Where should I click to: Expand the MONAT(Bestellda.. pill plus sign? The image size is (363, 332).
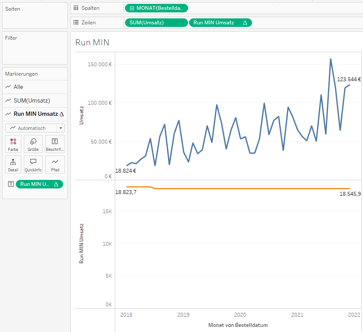132,8
